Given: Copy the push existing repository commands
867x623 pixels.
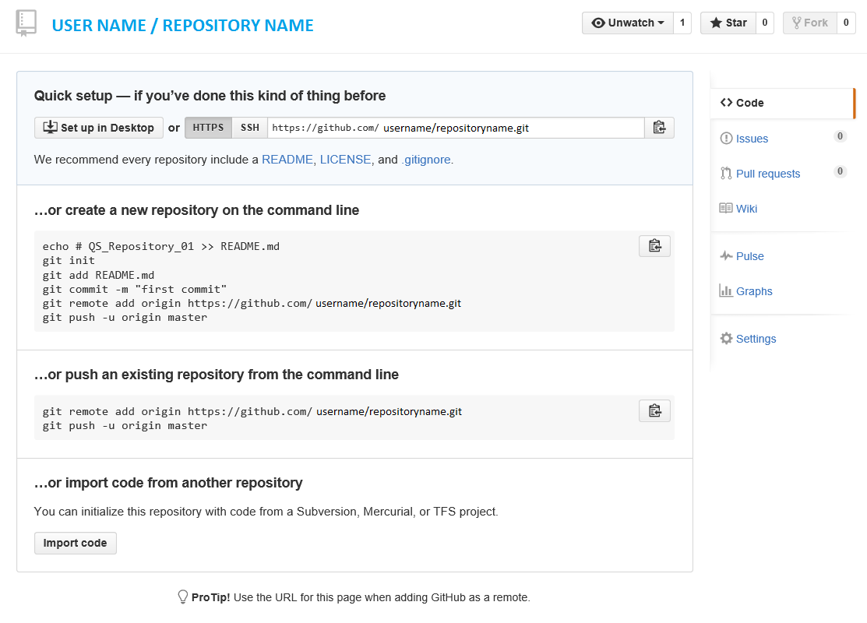Looking at the screenshot, I should pyautogui.click(x=654, y=410).
